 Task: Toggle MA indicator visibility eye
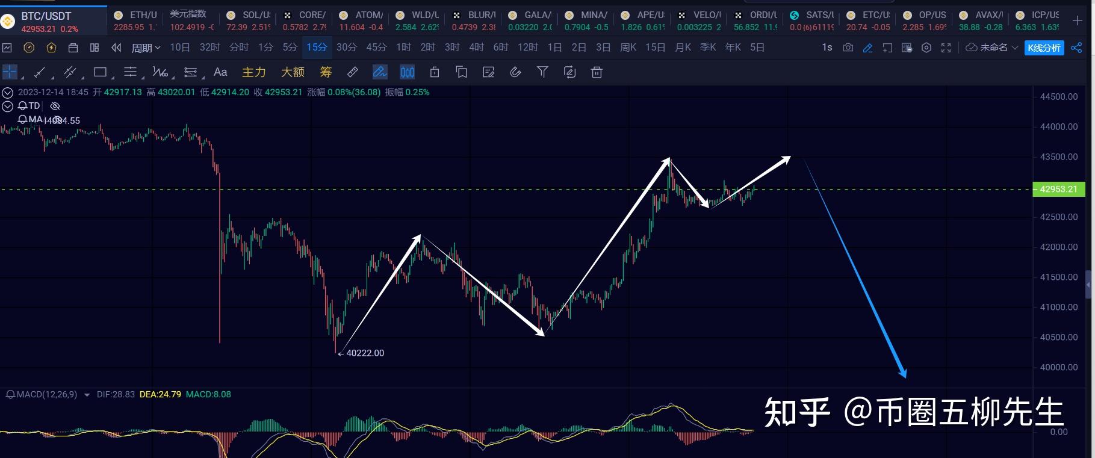(x=57, y=120)
